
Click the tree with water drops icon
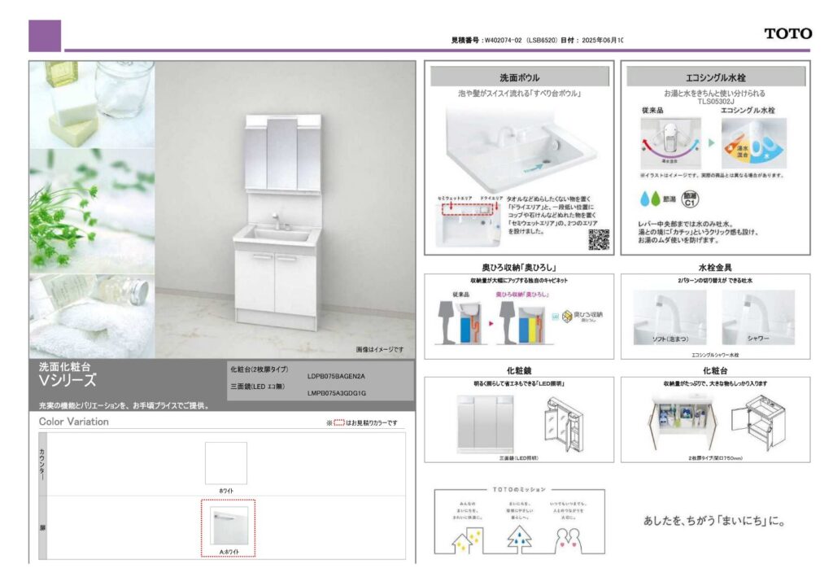(518, 537)
